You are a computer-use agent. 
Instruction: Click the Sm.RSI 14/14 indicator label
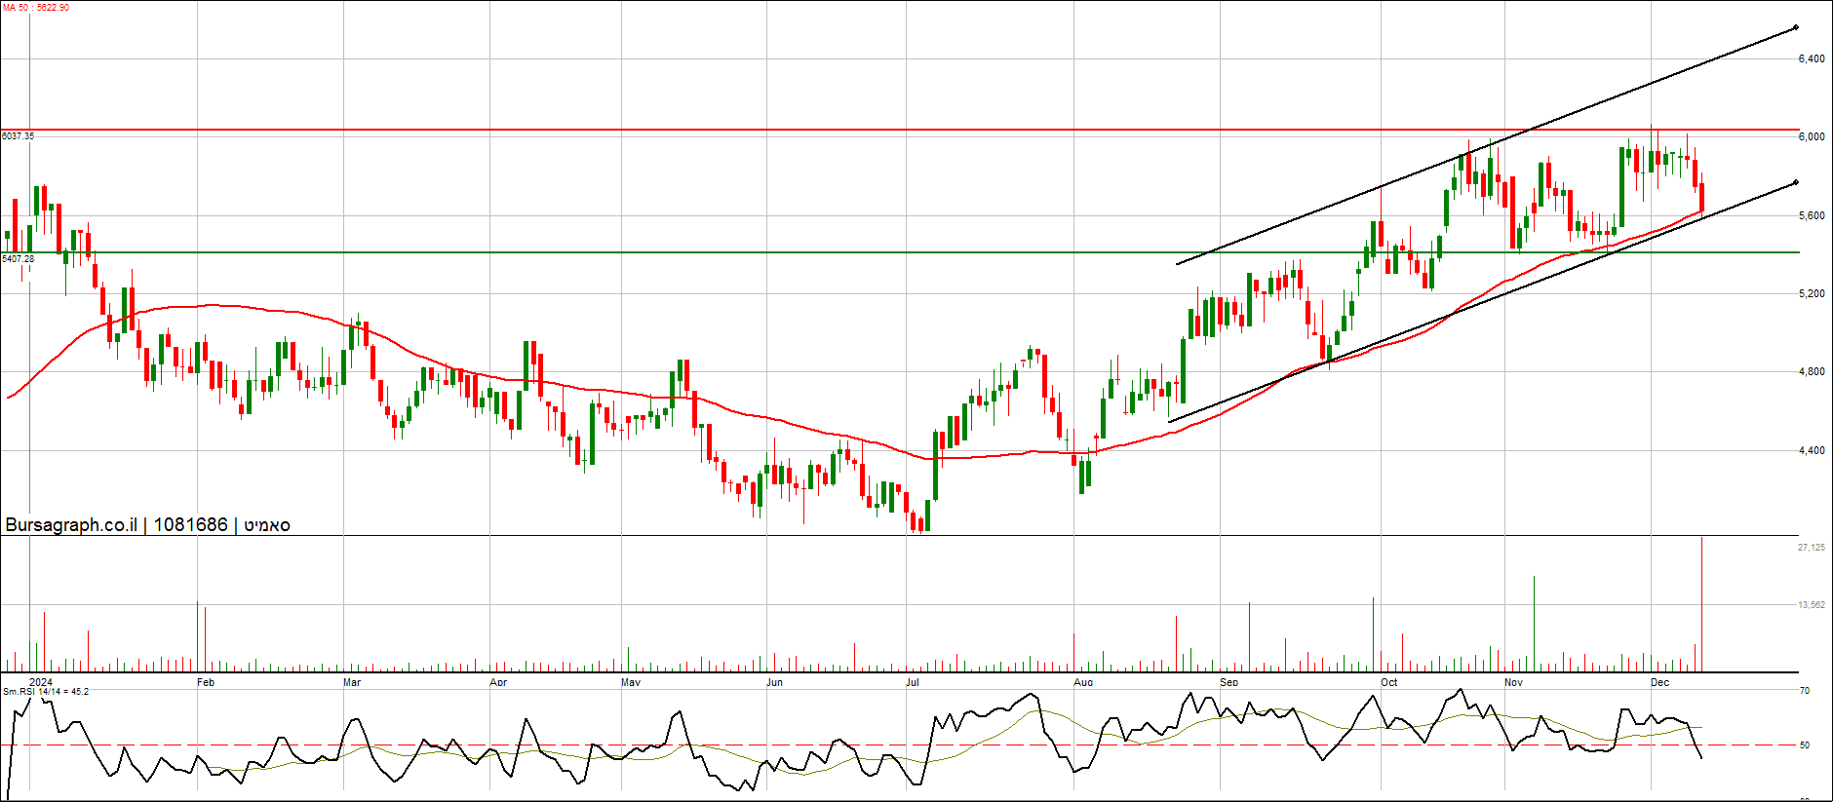coord(46,692)
